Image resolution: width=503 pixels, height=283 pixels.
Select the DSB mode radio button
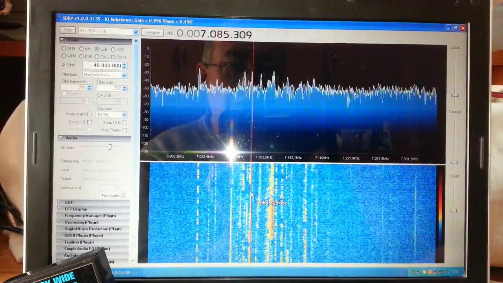point(81,56)
